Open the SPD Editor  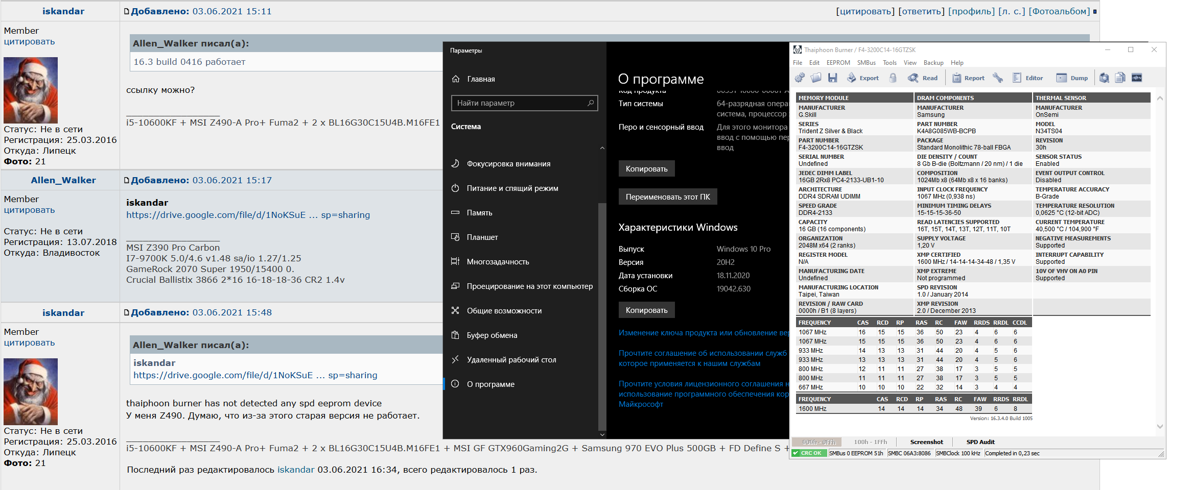pyautogui.click(x=1028, y=78)
